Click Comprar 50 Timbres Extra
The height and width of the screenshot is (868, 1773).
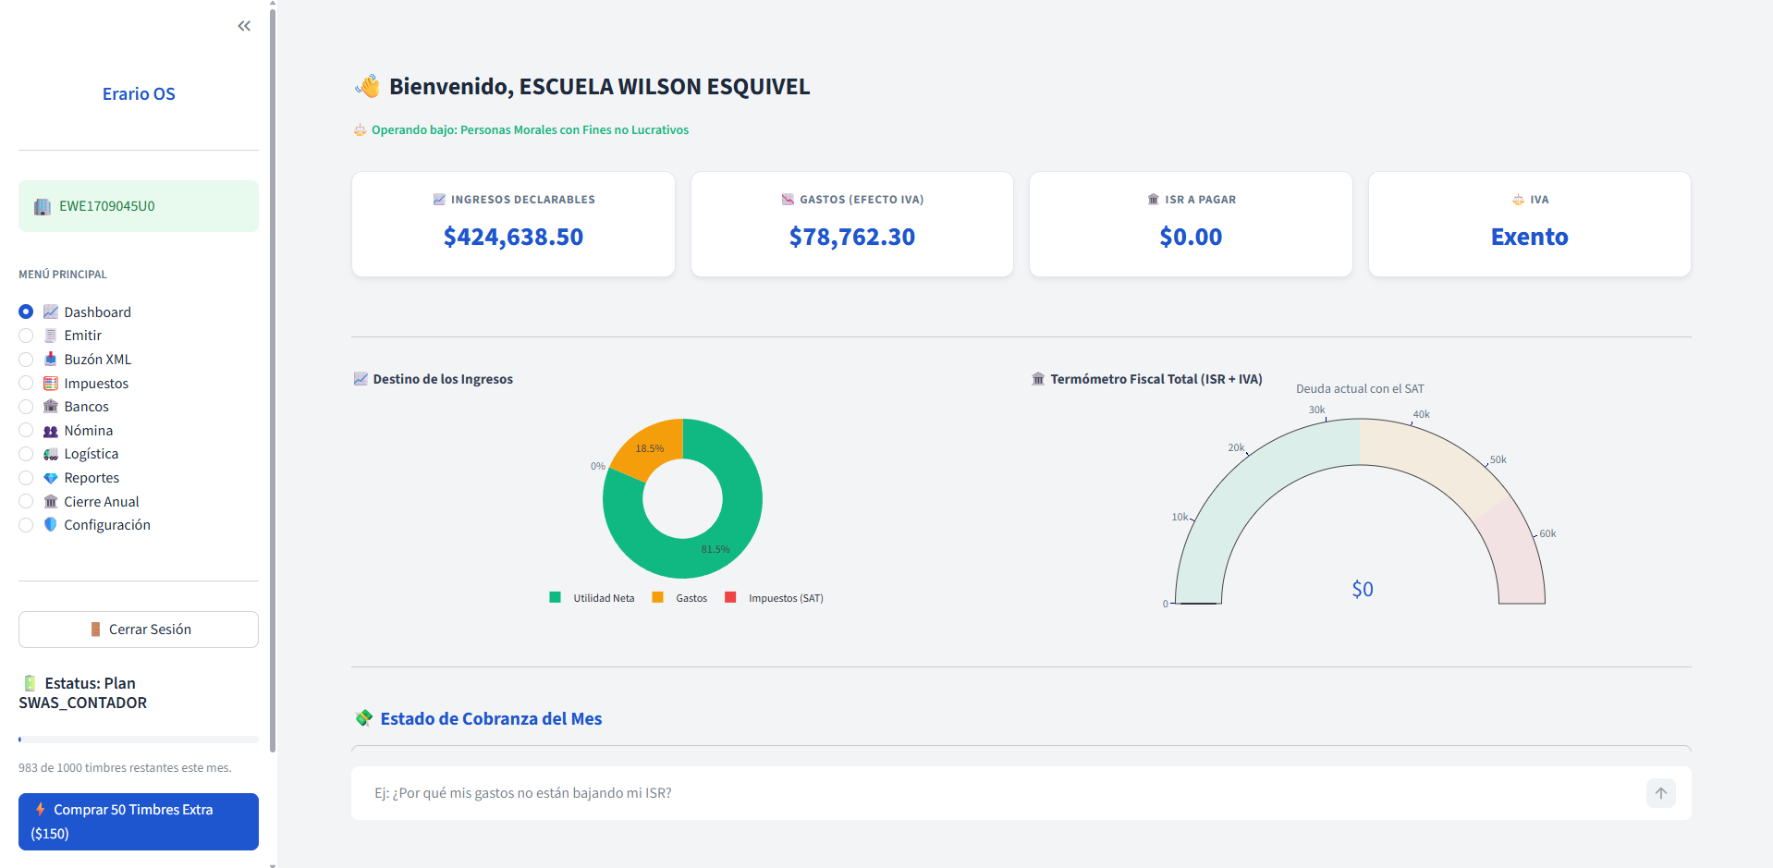138,821
